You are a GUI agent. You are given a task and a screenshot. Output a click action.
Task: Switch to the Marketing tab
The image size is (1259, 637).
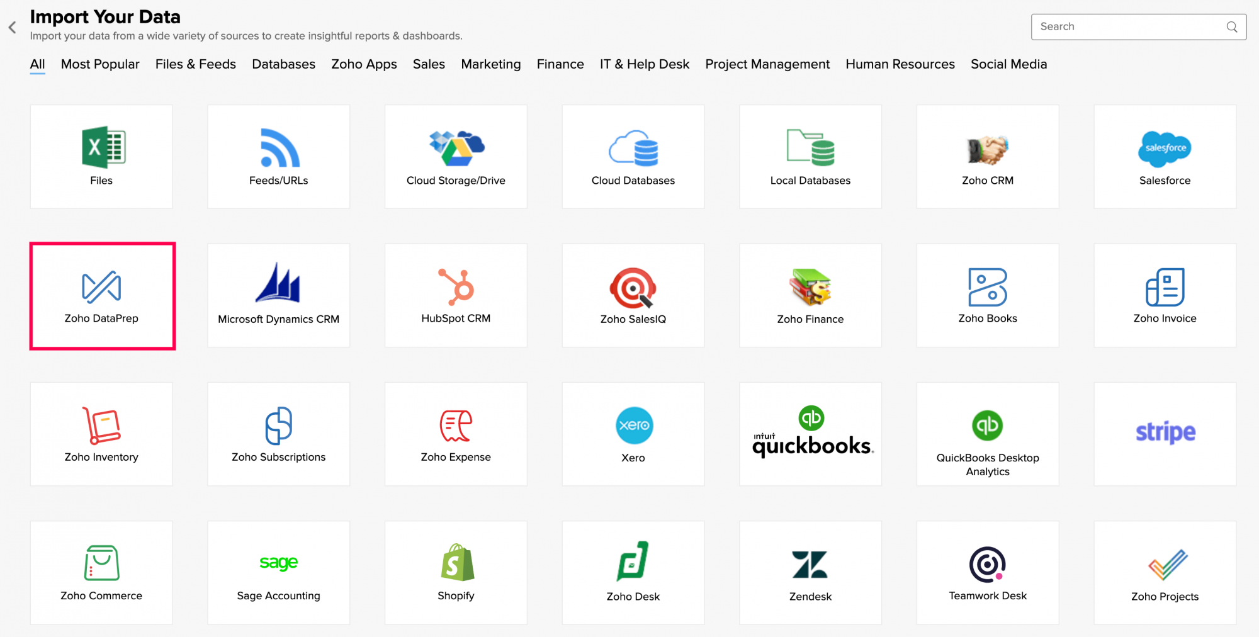point(491,64)
